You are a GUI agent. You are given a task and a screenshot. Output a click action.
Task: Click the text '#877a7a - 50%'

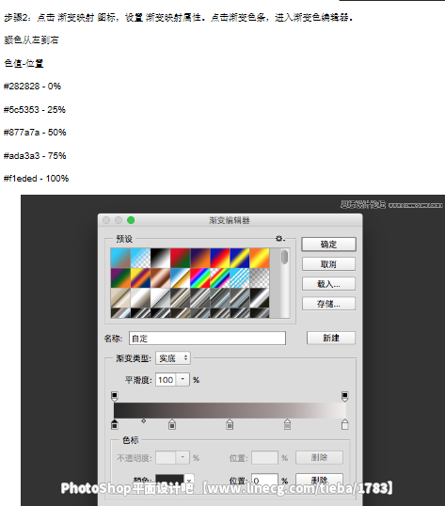[35, 133]
